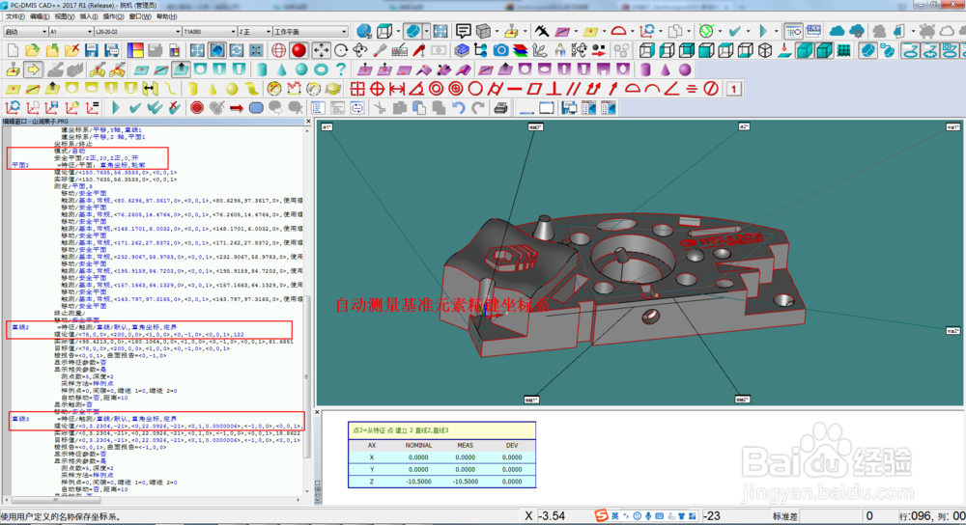Open the 编辑 menu
Viewport: 966px width, 525px height.
[40, 16]
